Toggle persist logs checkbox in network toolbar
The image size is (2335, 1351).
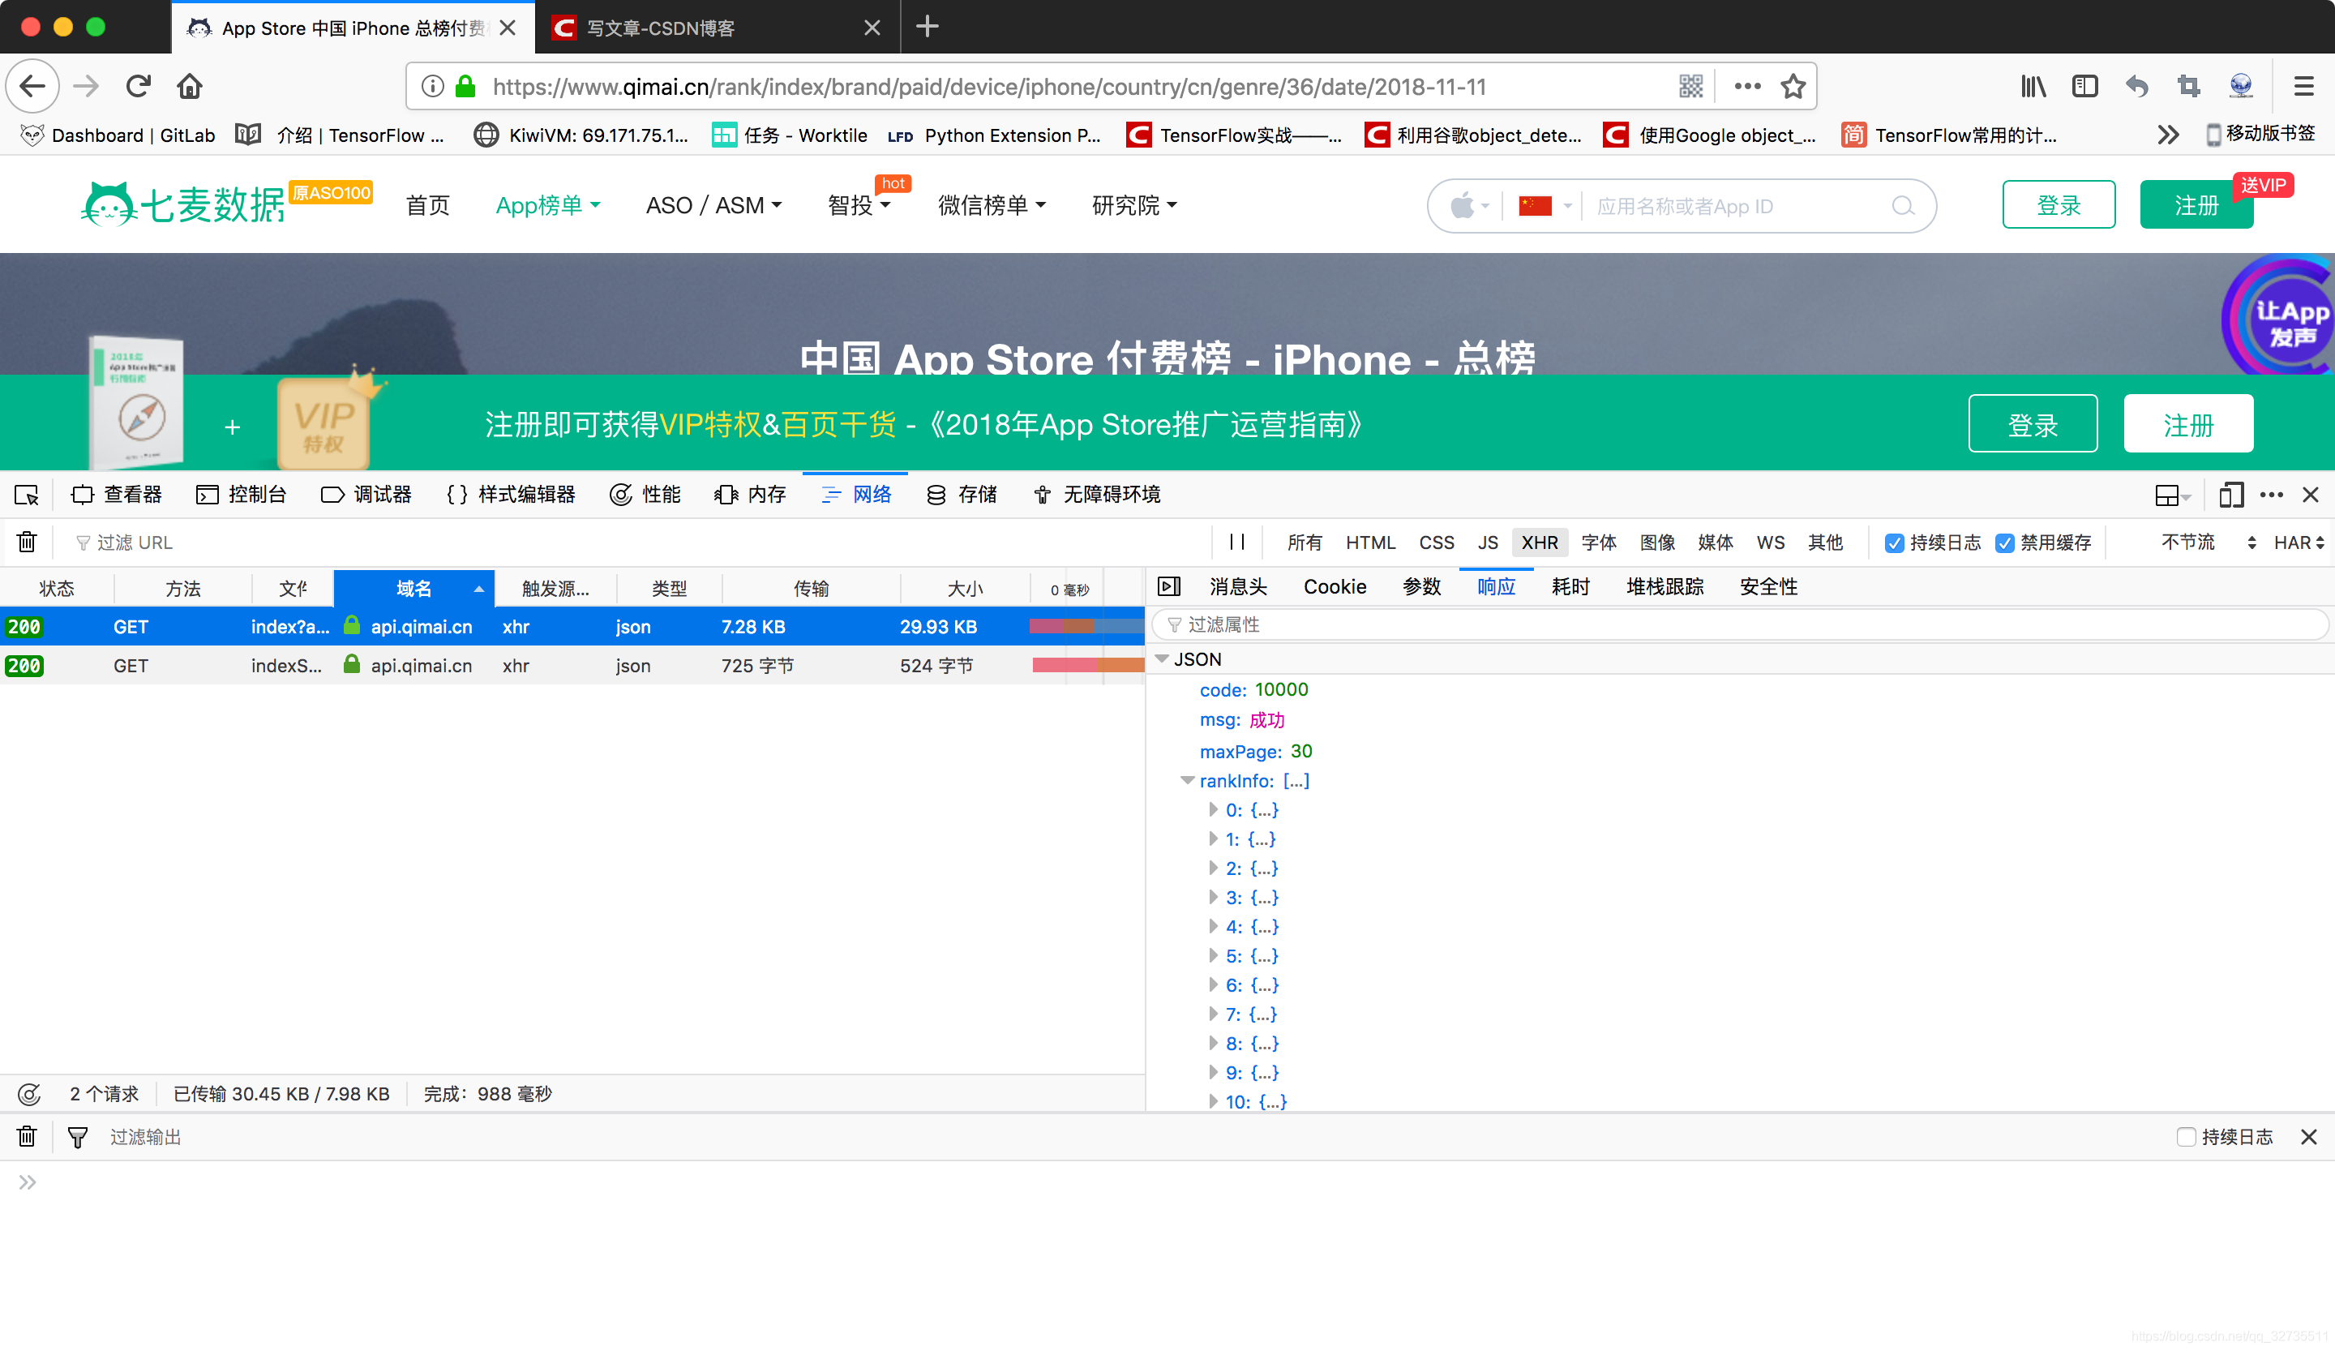coord(1894,543)
